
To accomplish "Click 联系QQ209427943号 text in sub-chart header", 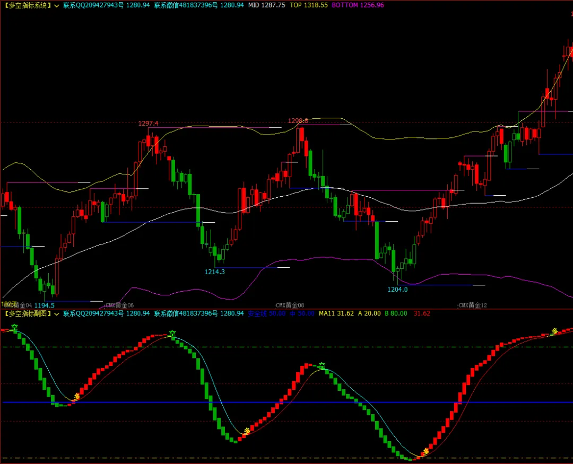I will click(x=93, y=313).
